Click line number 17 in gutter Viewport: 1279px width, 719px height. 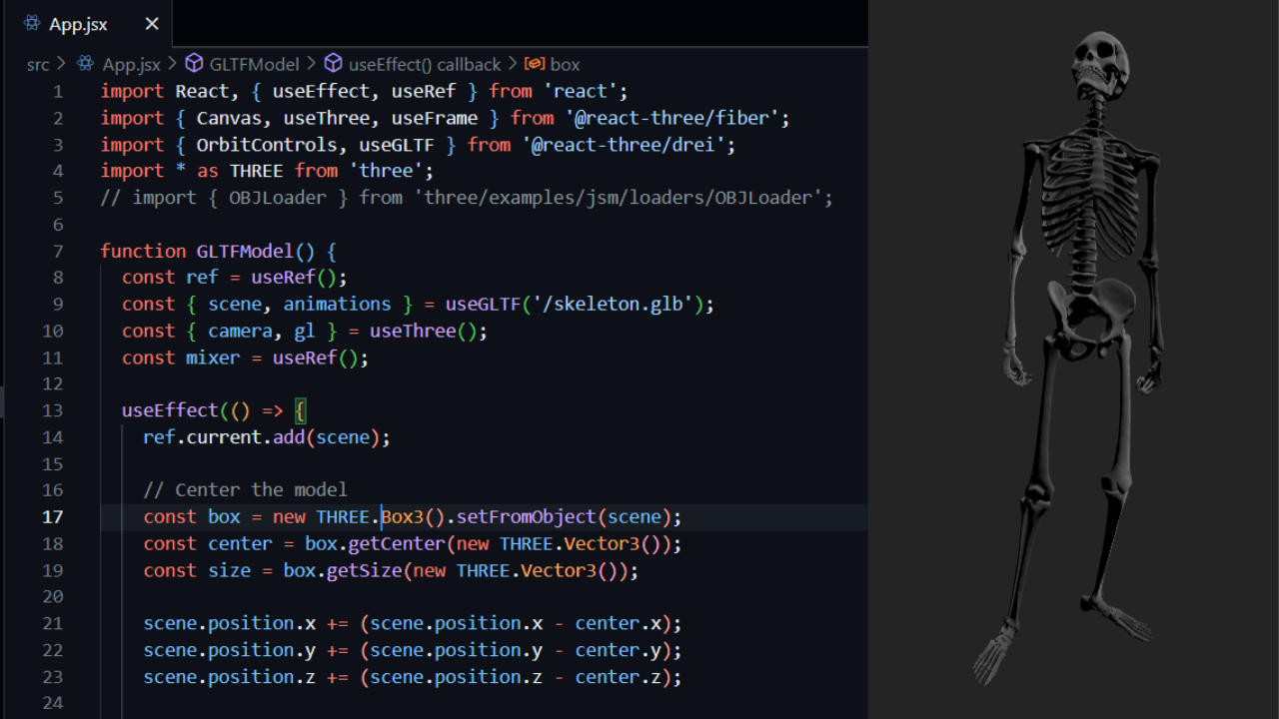(53, 516)
